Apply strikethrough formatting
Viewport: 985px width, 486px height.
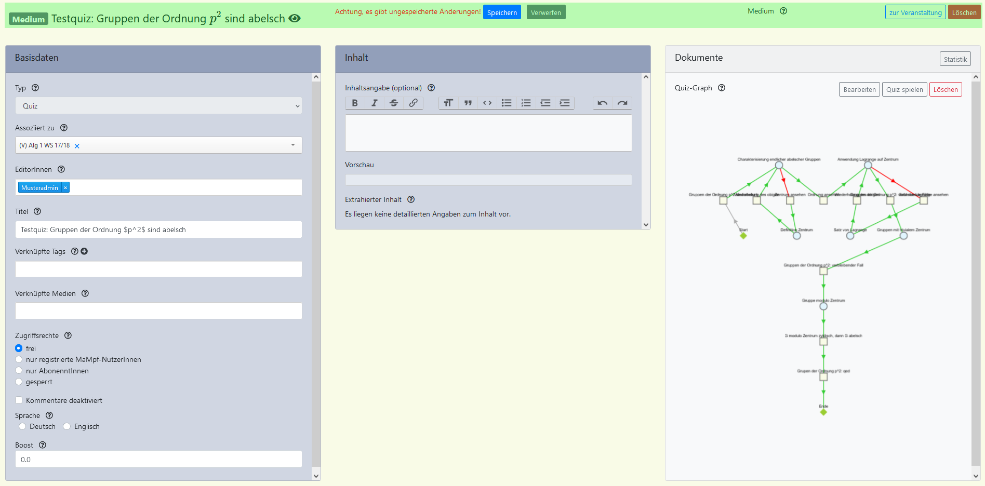pos(394,103)
